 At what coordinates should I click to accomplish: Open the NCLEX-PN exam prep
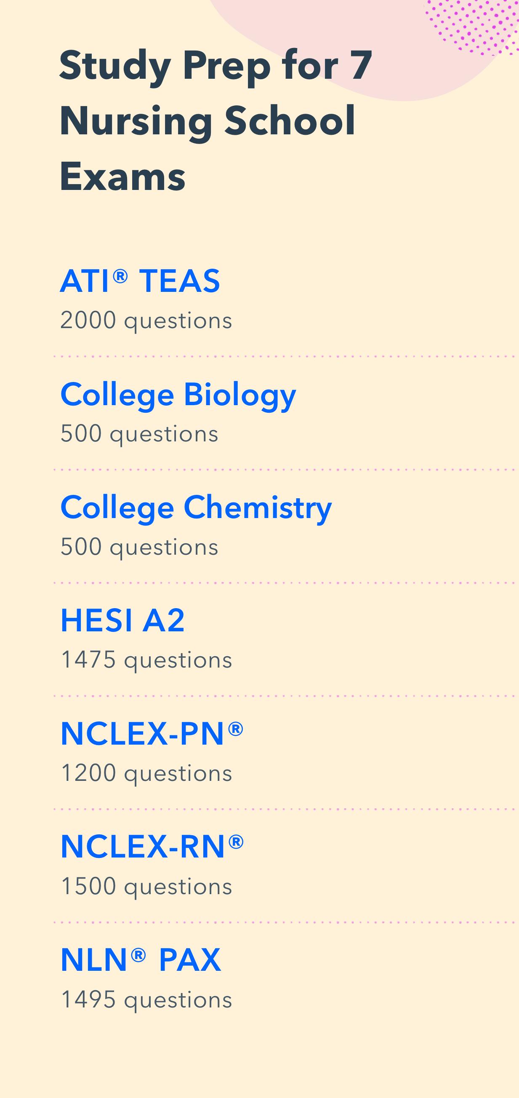coord(143,734)
